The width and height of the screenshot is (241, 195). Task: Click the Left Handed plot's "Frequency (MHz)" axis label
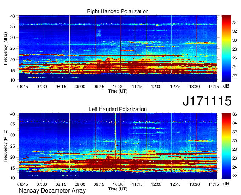(x=5, y=146)
